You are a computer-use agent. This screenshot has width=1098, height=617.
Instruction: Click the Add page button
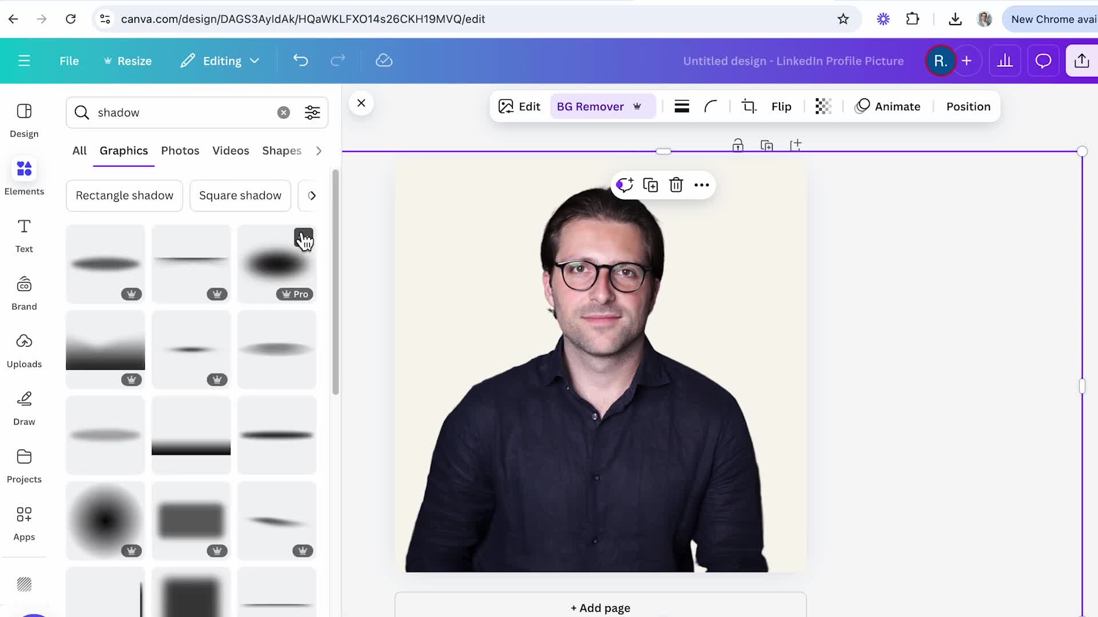pos(600,607)
